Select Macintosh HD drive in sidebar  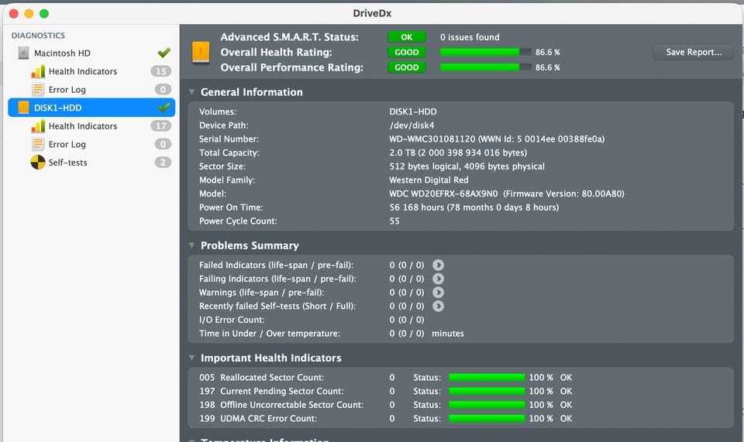(x=91, y=53)
